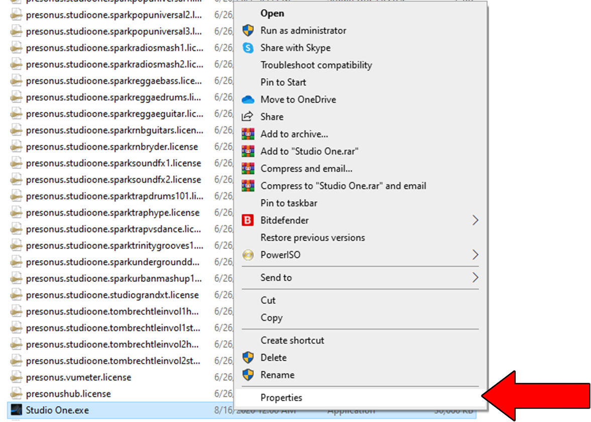Select presonus.studioone.tombrechtleinvol2st... file name

[113, 361]
